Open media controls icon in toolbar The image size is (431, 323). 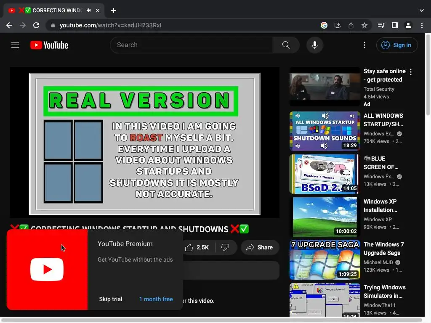pos(381,25)
